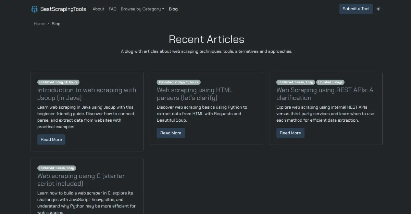411x214 pixels.
Task: Click the Blog breadcrumb entry
Action: click(56, 24)
